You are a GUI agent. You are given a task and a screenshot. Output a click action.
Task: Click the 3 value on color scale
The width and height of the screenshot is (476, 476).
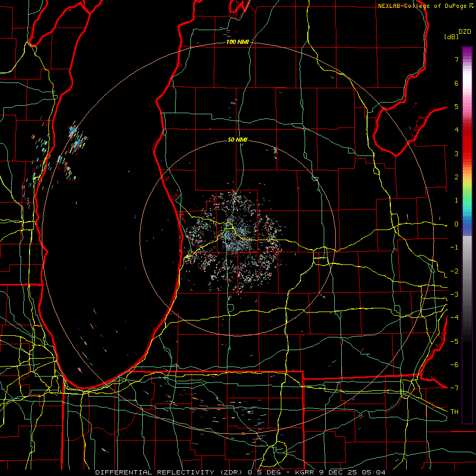click(x=456, y=153)
